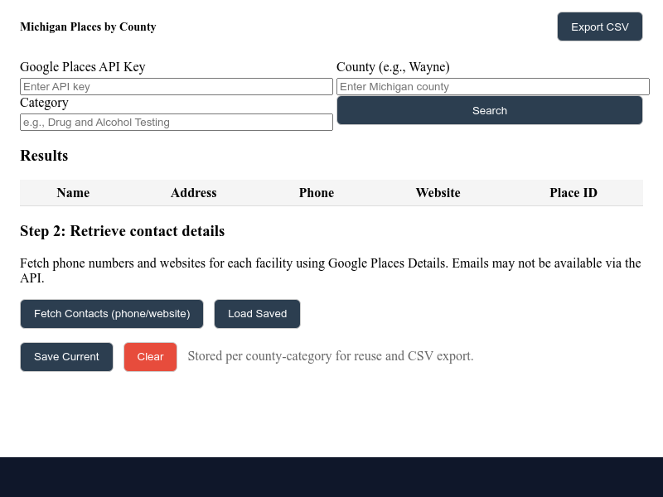The height and width of the screenshot is (497, 663).
Task: Click the Website column header
Action: 438,193
